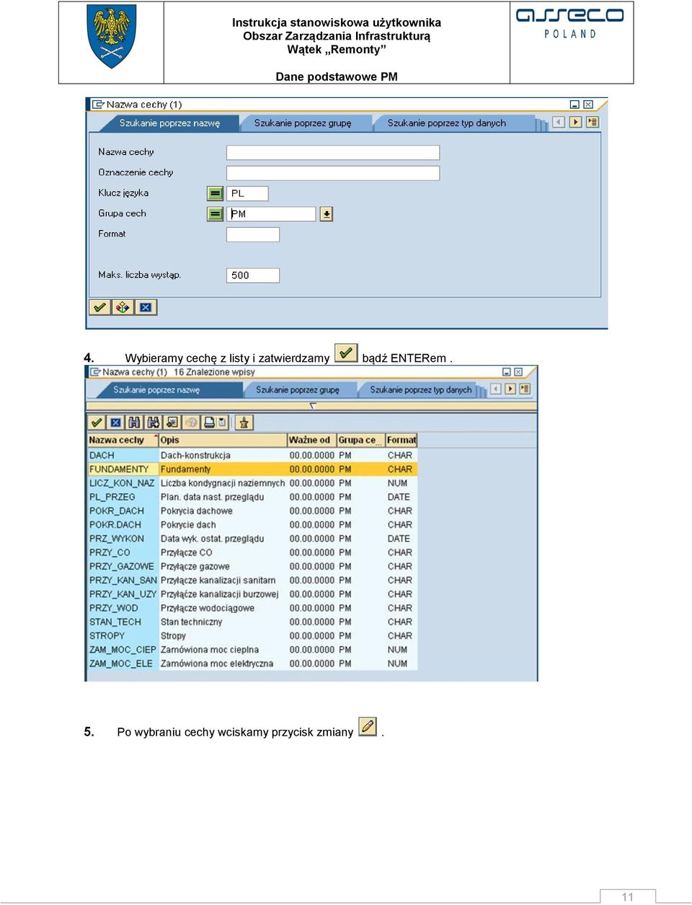Select the PRZ_WYKON entry

pos(122,539)
